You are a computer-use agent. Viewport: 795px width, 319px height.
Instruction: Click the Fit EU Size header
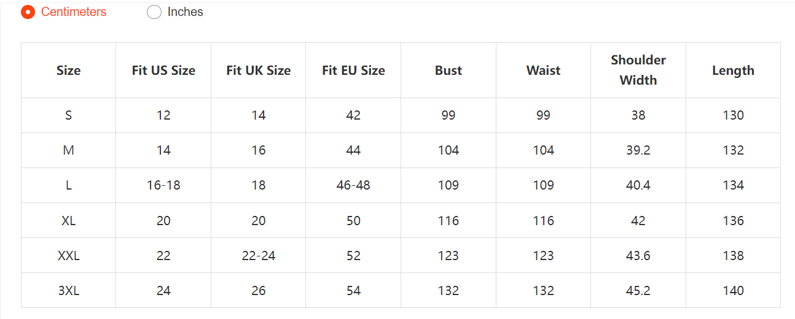[353, 71]
